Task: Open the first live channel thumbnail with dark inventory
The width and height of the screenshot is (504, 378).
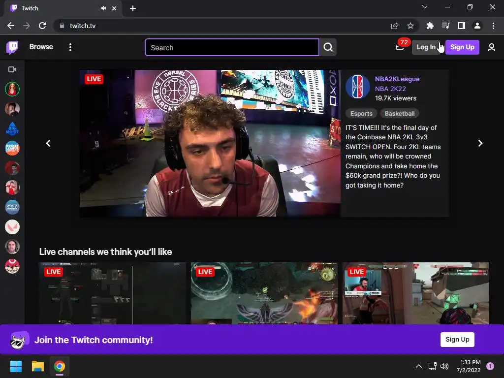Action: point(113,293)
